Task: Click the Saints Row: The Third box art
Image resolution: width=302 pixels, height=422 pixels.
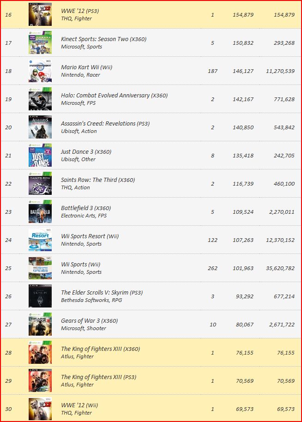Action: (40, 184)
